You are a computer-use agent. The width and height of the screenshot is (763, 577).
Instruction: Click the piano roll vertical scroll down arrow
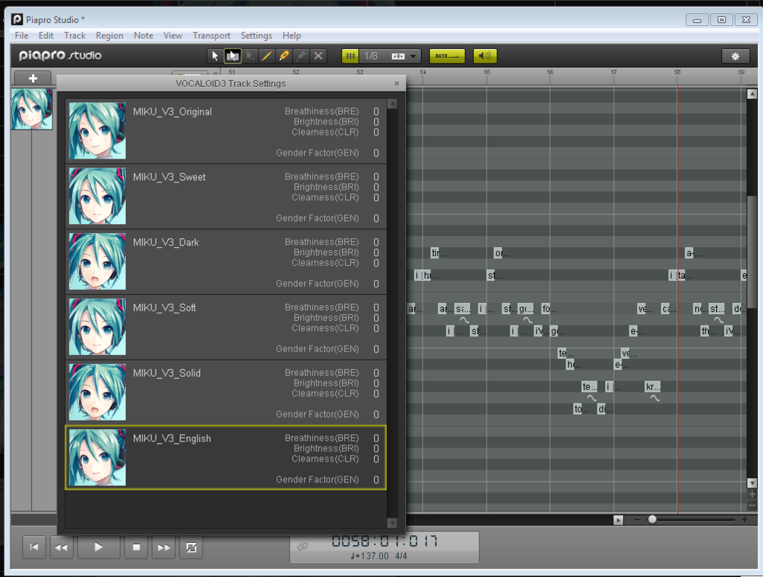tap(752, 483)
